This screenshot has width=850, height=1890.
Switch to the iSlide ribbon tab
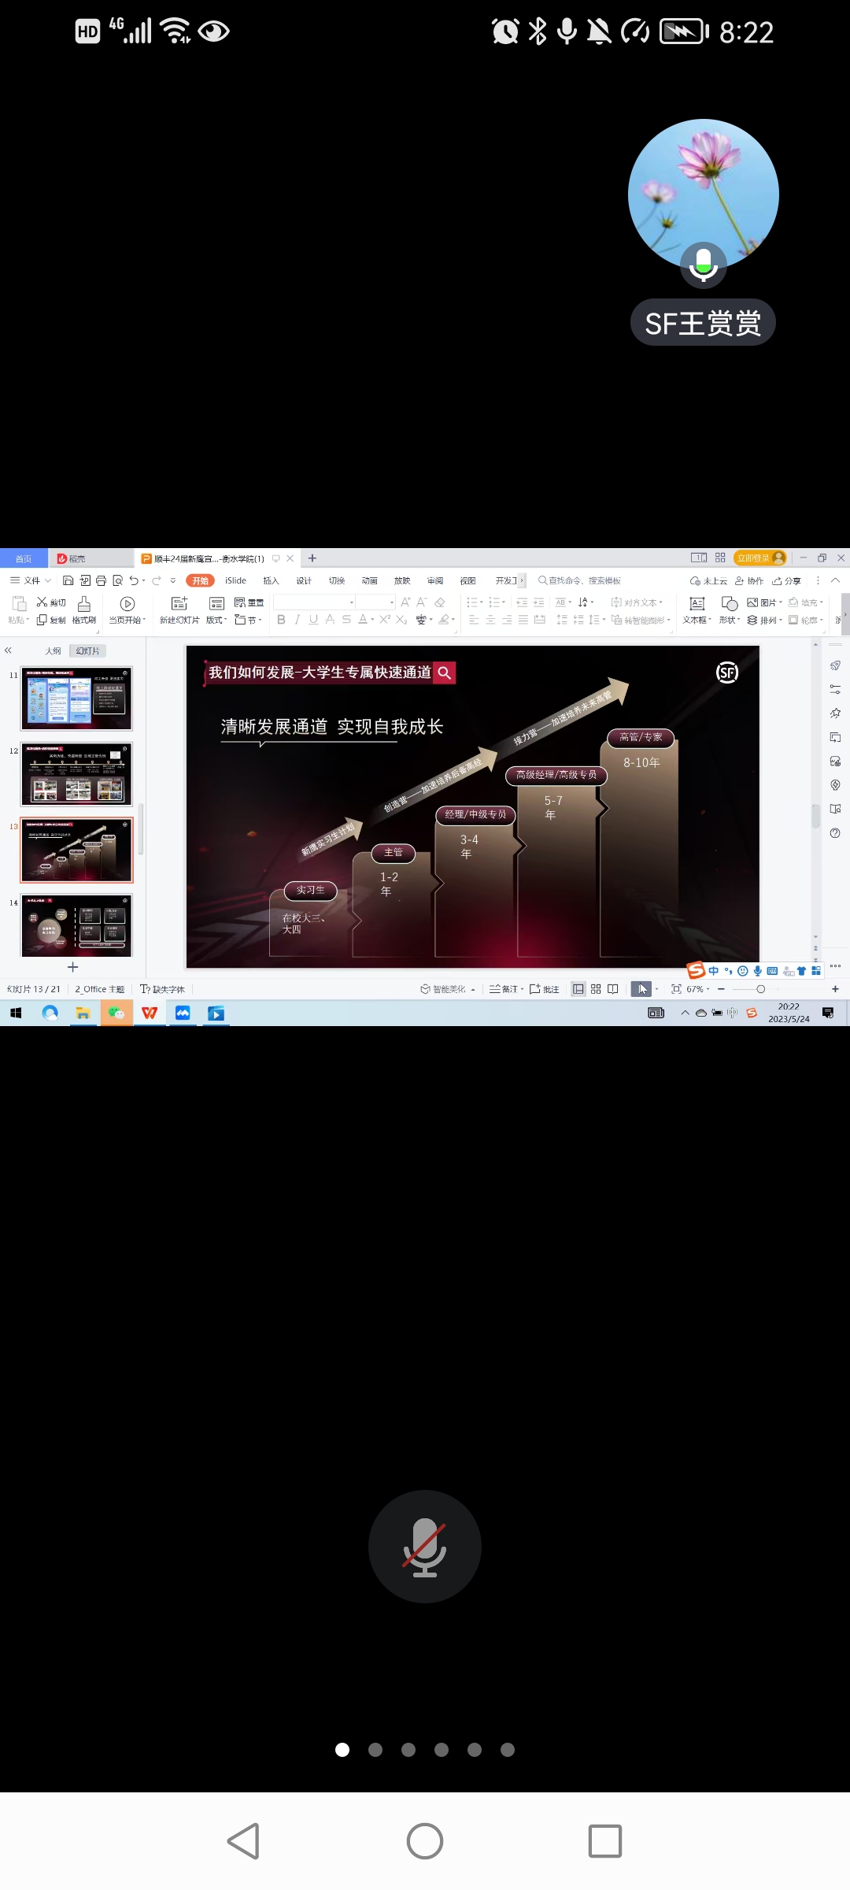click(x=235, y=580)
